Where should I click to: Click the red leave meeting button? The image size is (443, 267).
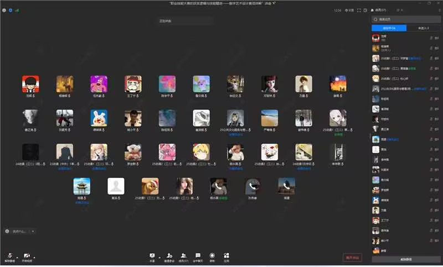352,257
